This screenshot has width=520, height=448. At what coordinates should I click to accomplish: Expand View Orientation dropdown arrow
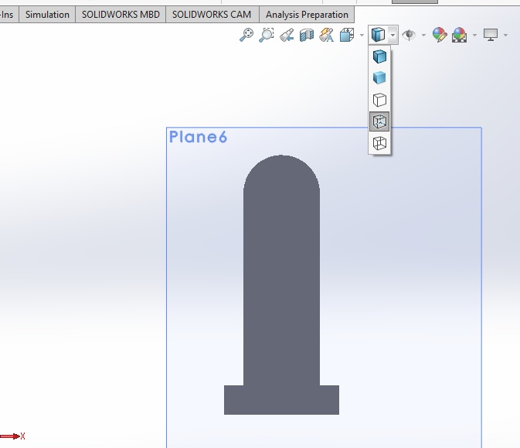click(362, 35)
